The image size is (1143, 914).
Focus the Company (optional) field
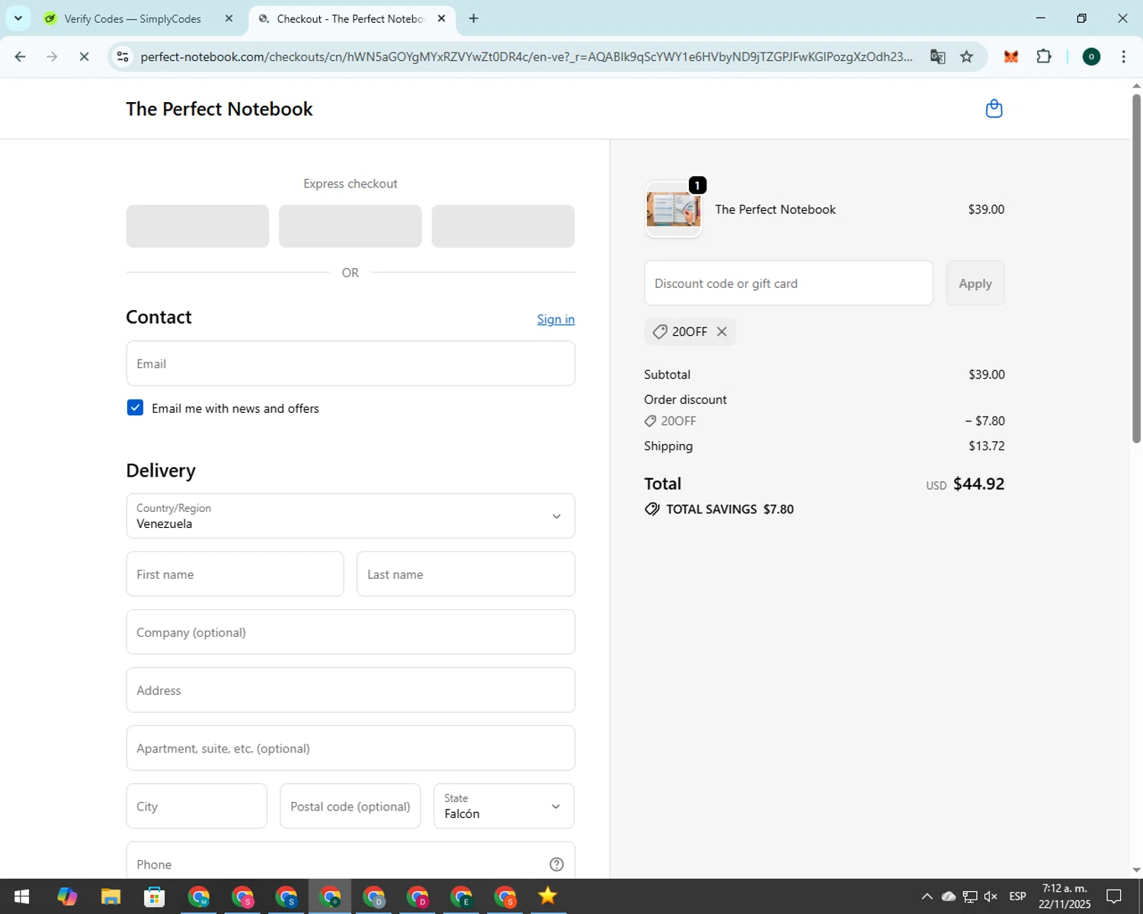point(351,631)
